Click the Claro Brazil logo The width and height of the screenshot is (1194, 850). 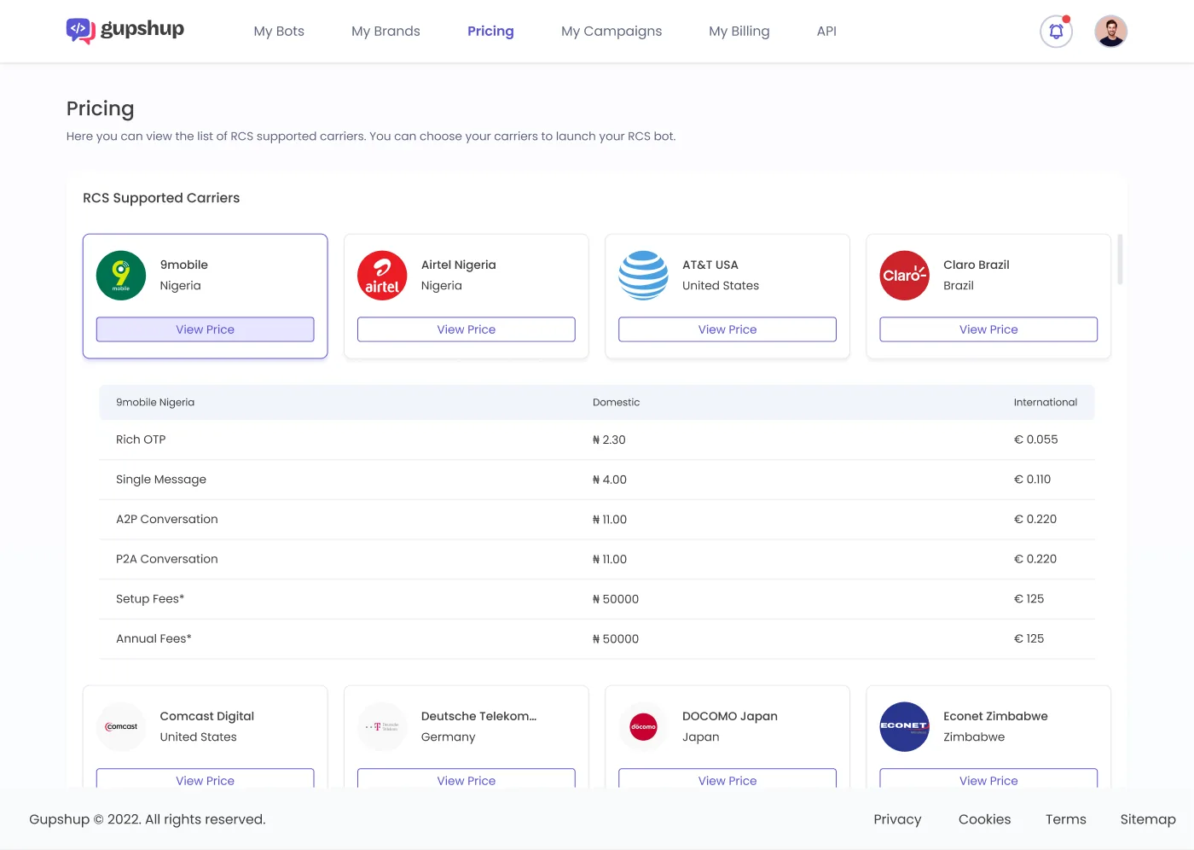(x=904, y=276)
